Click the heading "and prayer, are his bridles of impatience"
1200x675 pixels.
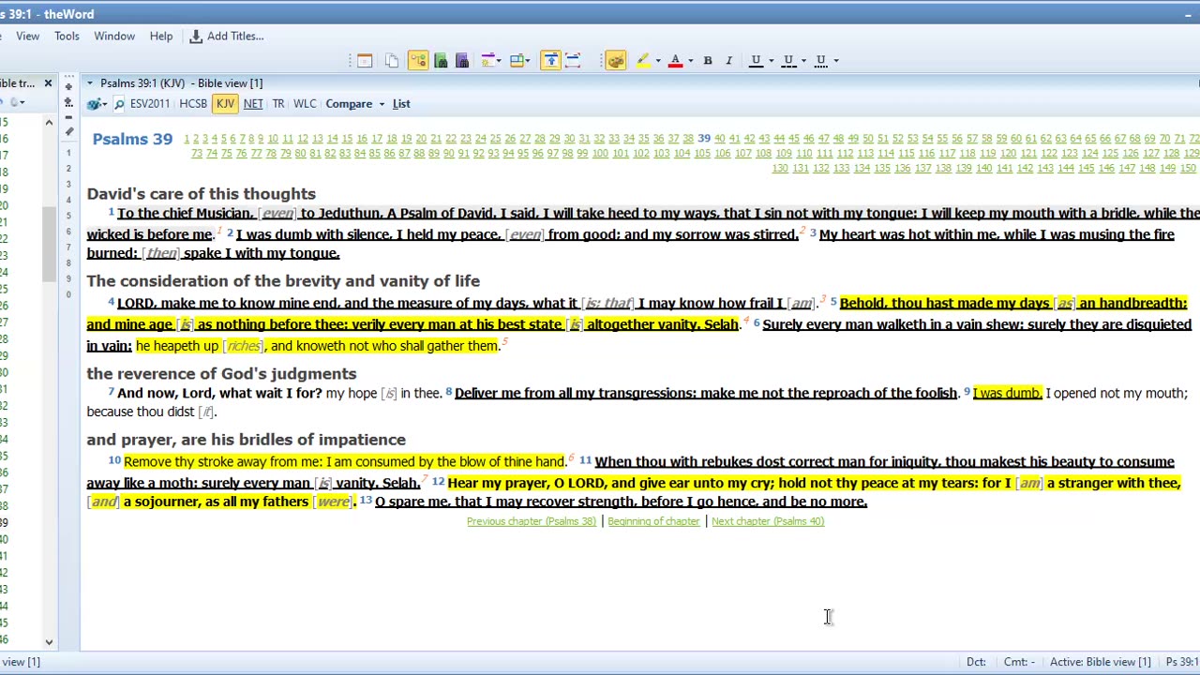(247, 440)
